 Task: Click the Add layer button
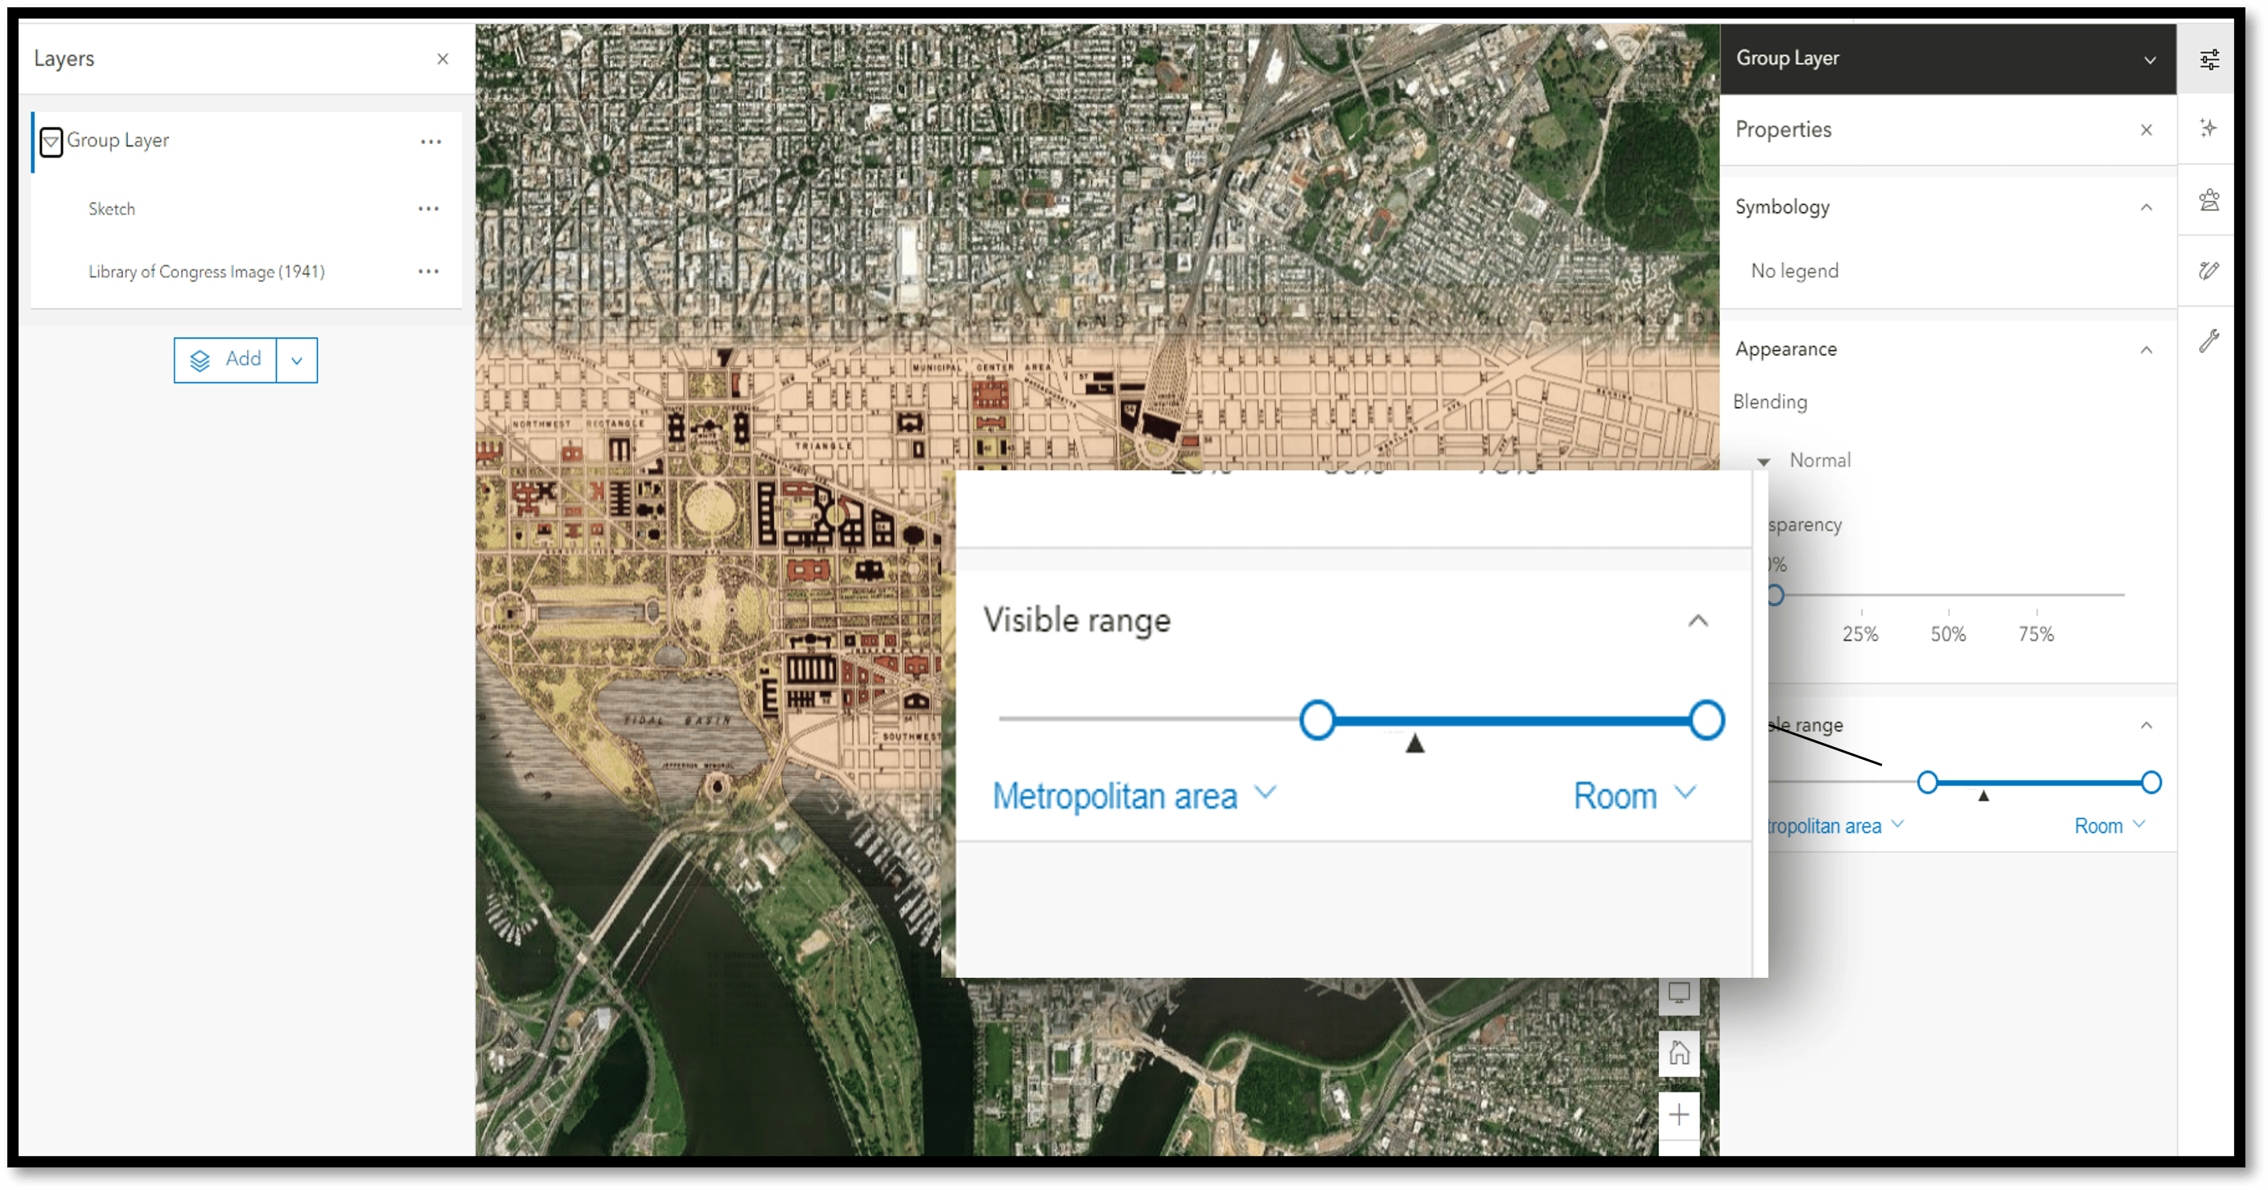(x=227, y=358)
